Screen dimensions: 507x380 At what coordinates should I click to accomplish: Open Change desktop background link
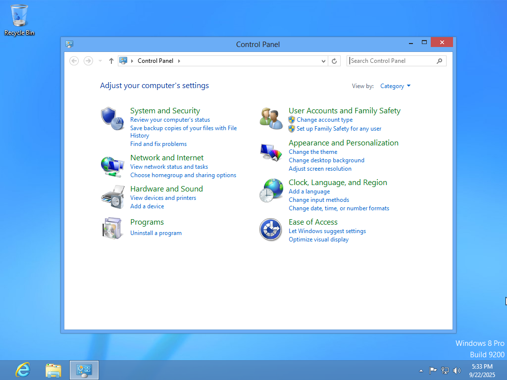pos(326,160)
